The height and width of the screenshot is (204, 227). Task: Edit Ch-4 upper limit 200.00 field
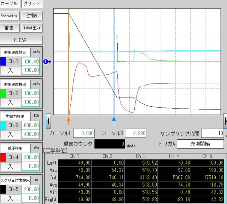pyautogui.click(x=30, y=157)
